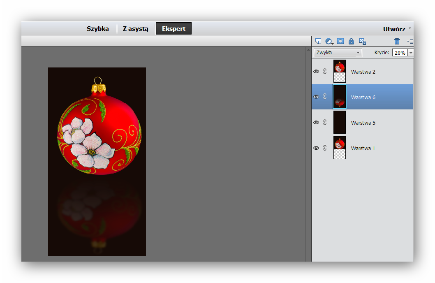The width and height of the screenshot is (435, 283).
Task: Click the canvas scrollbar up arrow
Action: [x=308, y=50]
